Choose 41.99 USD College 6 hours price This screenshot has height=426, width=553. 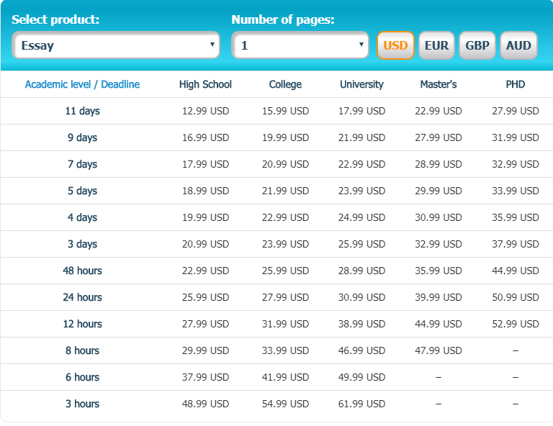tap(285, 377)
